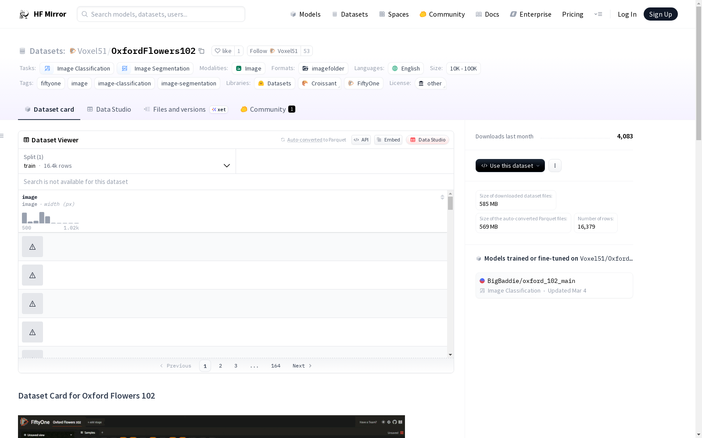Open Enterprise in the top navigation

(530, 14)
